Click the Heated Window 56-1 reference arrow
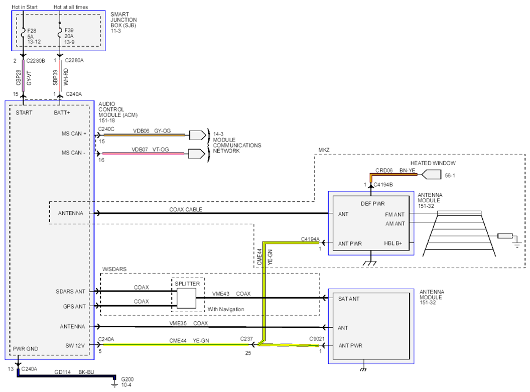The width and height of the screenshot is (530, 392). click(432, 175)
